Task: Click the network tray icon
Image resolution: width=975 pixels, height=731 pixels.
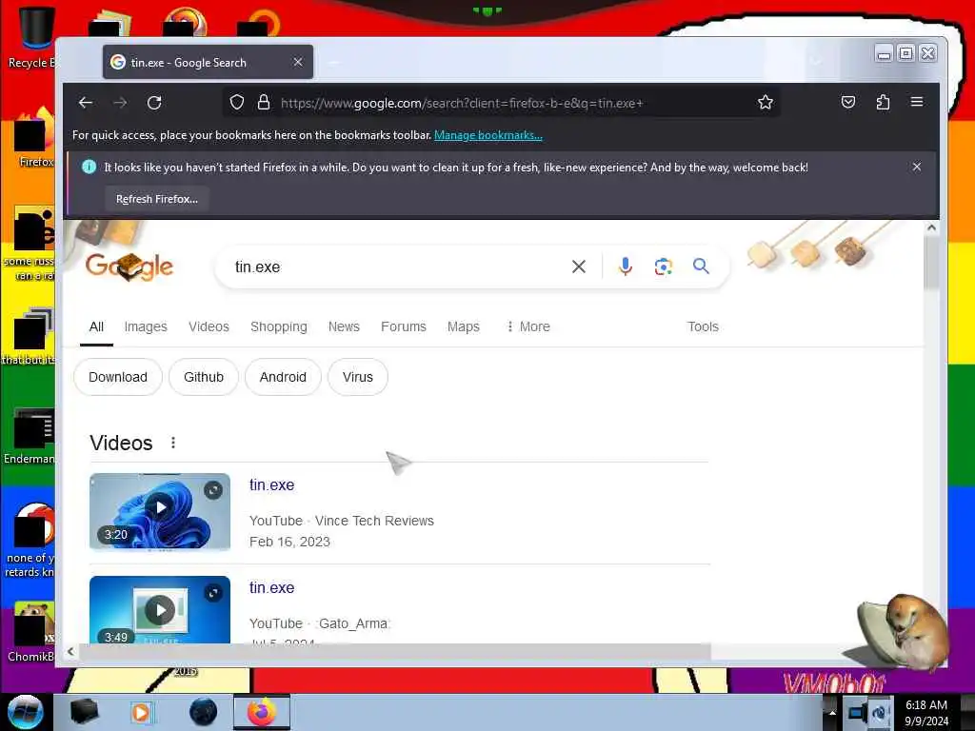Action: pos(858,712)
